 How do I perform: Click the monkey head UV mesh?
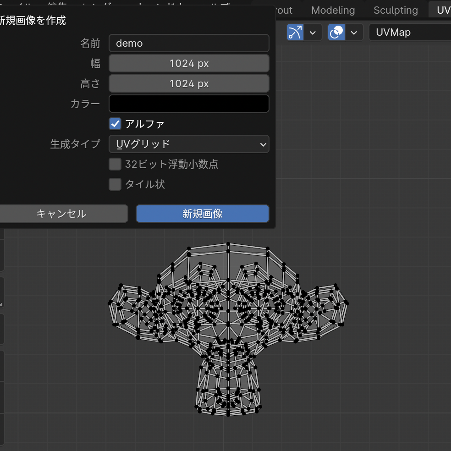(x=228, y=321)
